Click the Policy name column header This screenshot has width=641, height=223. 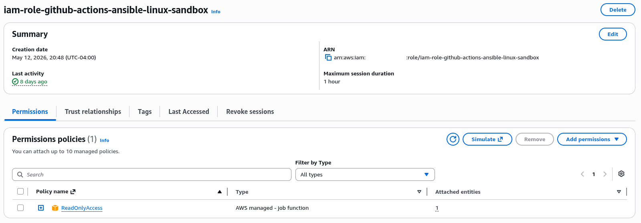pos(52,191)
